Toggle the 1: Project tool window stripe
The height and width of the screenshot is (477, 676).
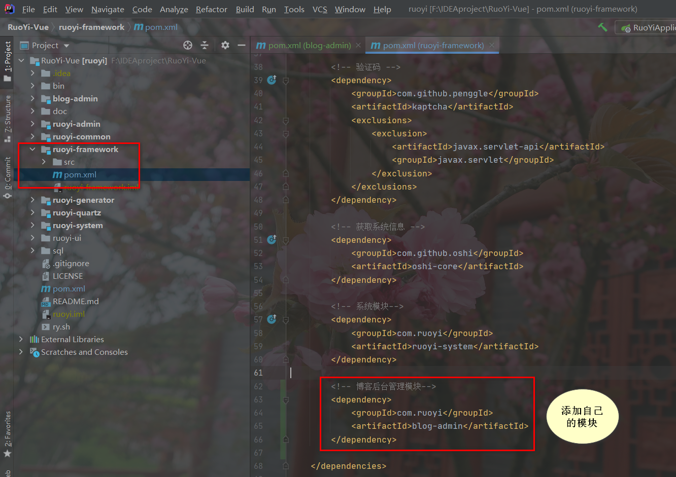pyautogui.click(x=7, y=61)
